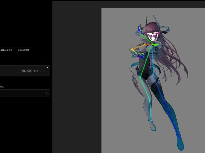Click the button right of 调整画布大小
205x153 pixels.
pyautogui.click(x=23, y=50)
